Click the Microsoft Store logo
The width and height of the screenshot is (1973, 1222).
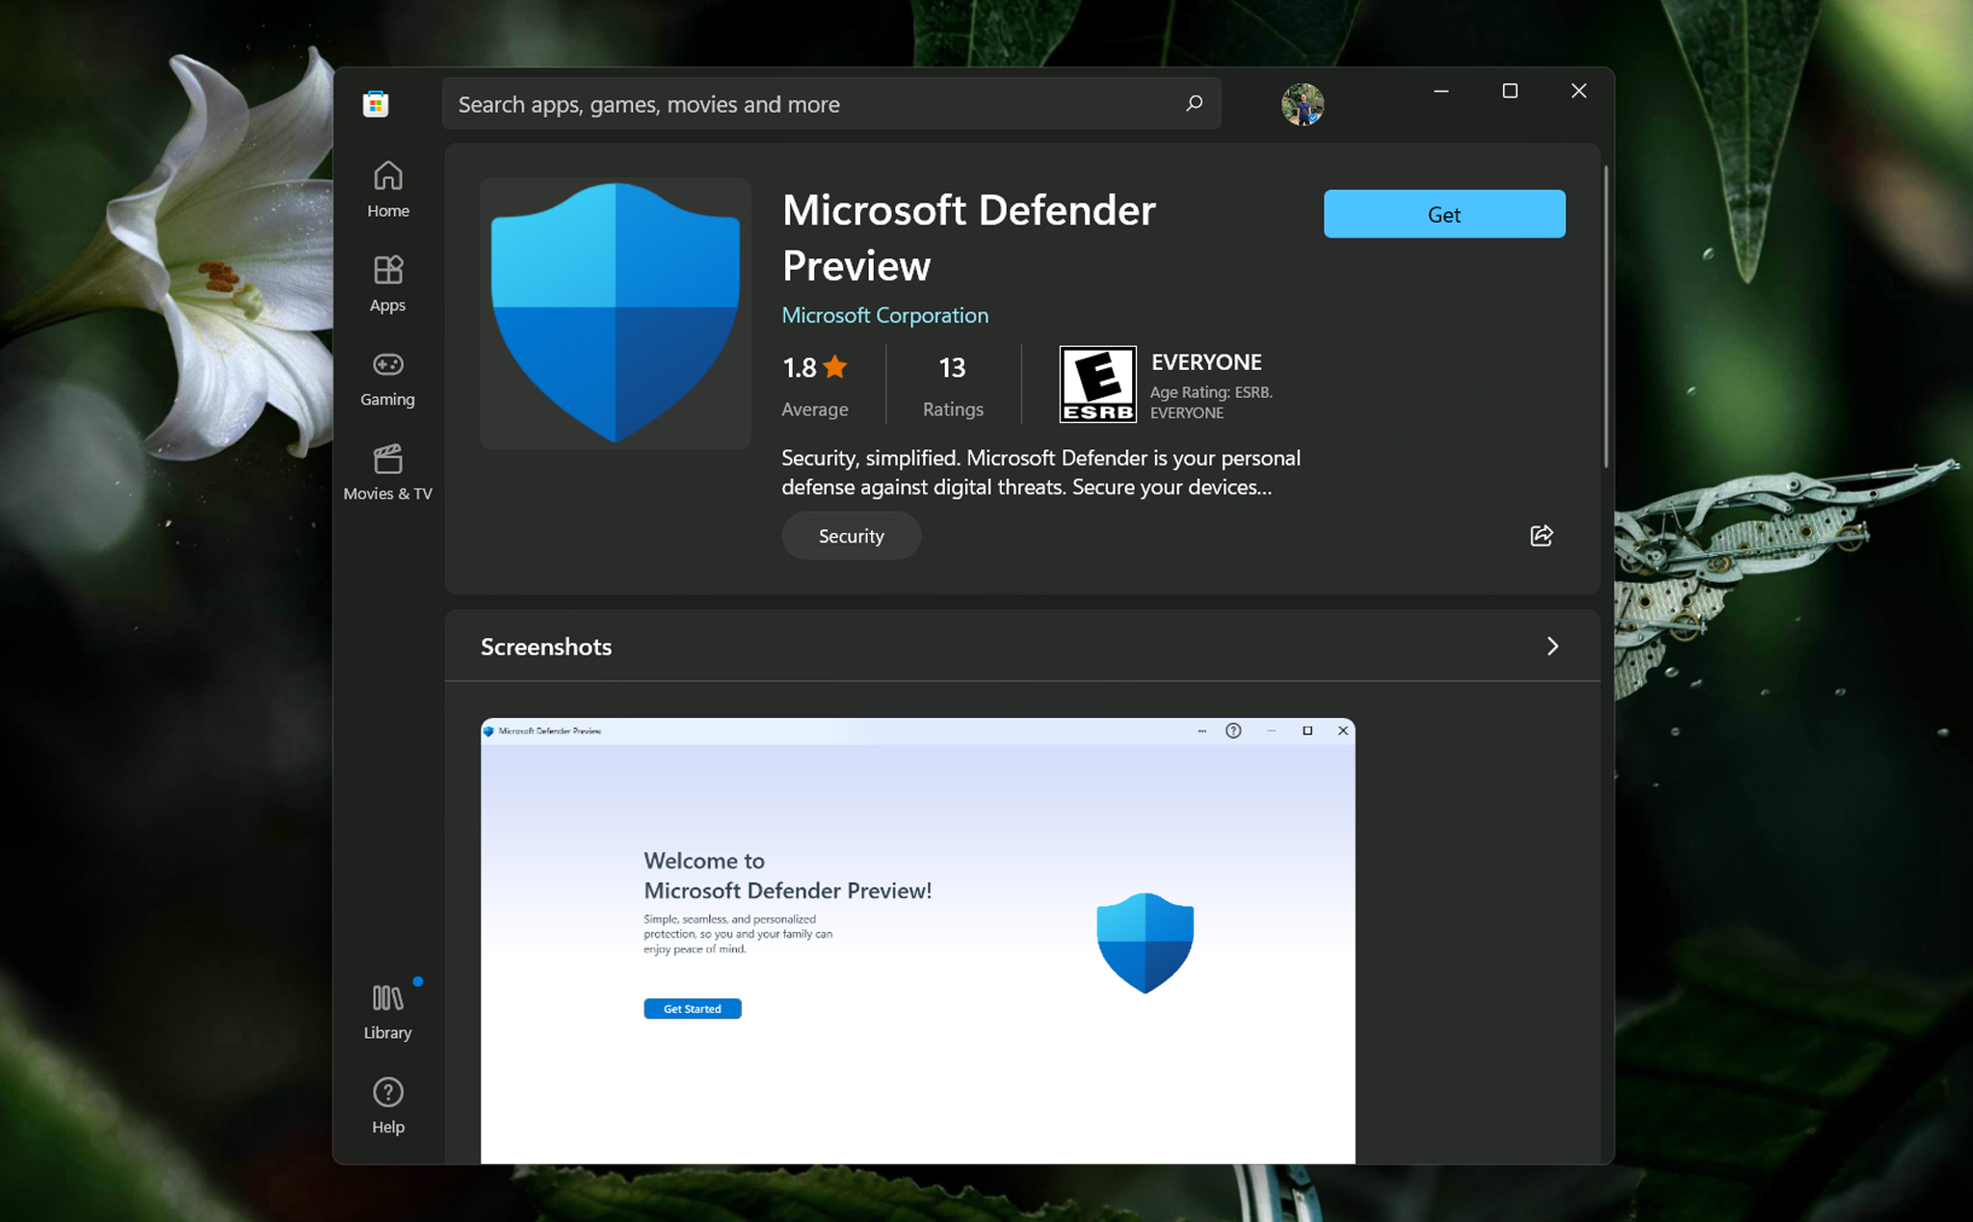pyautogui.click(x=376, y=103)
